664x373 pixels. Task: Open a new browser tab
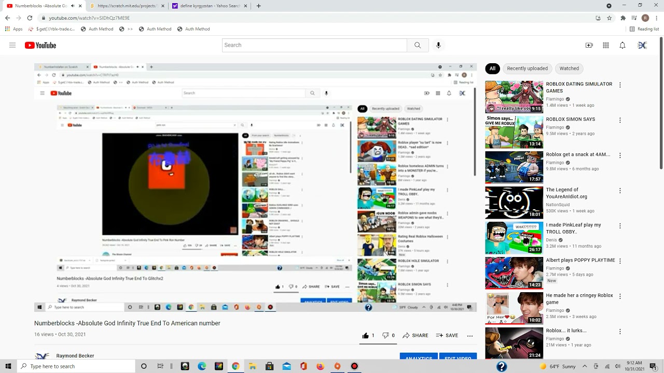(259, 6)
